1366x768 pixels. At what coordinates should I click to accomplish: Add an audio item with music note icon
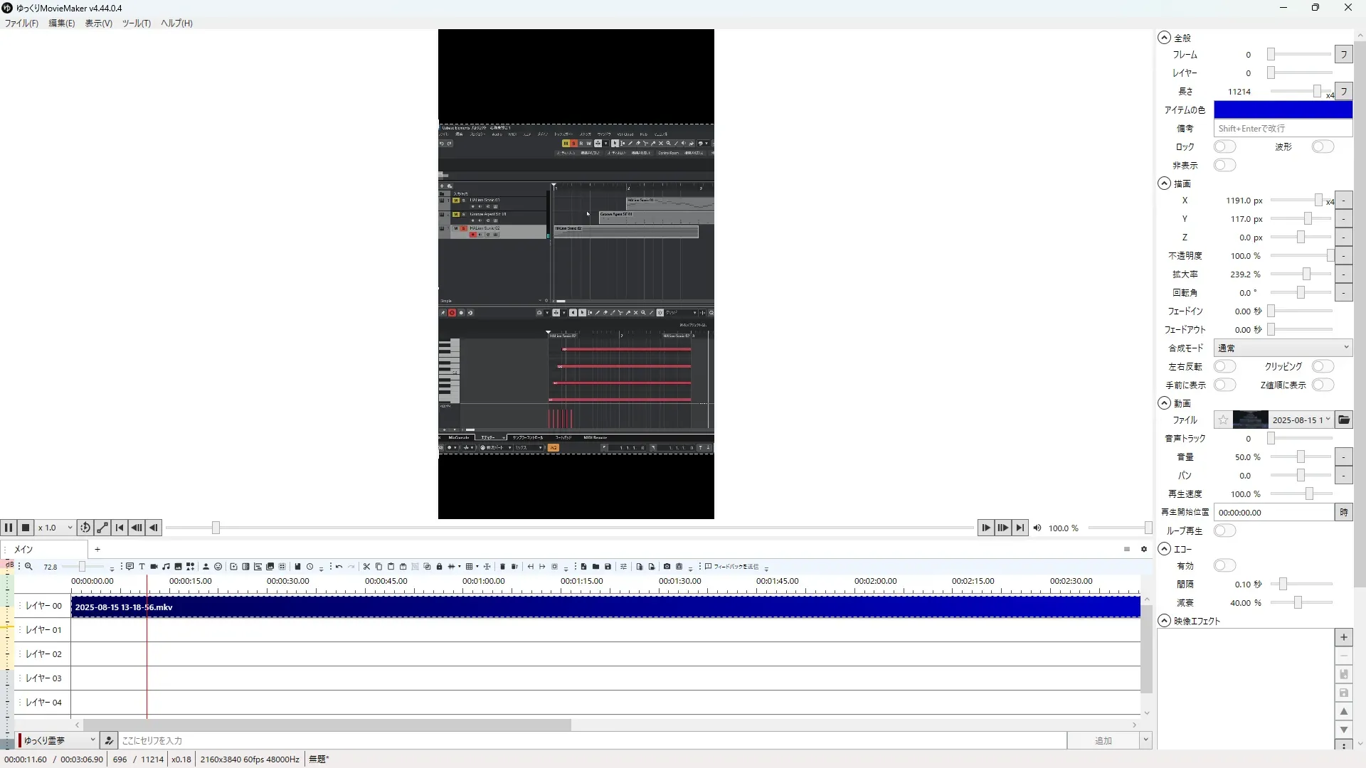point(166,567)
